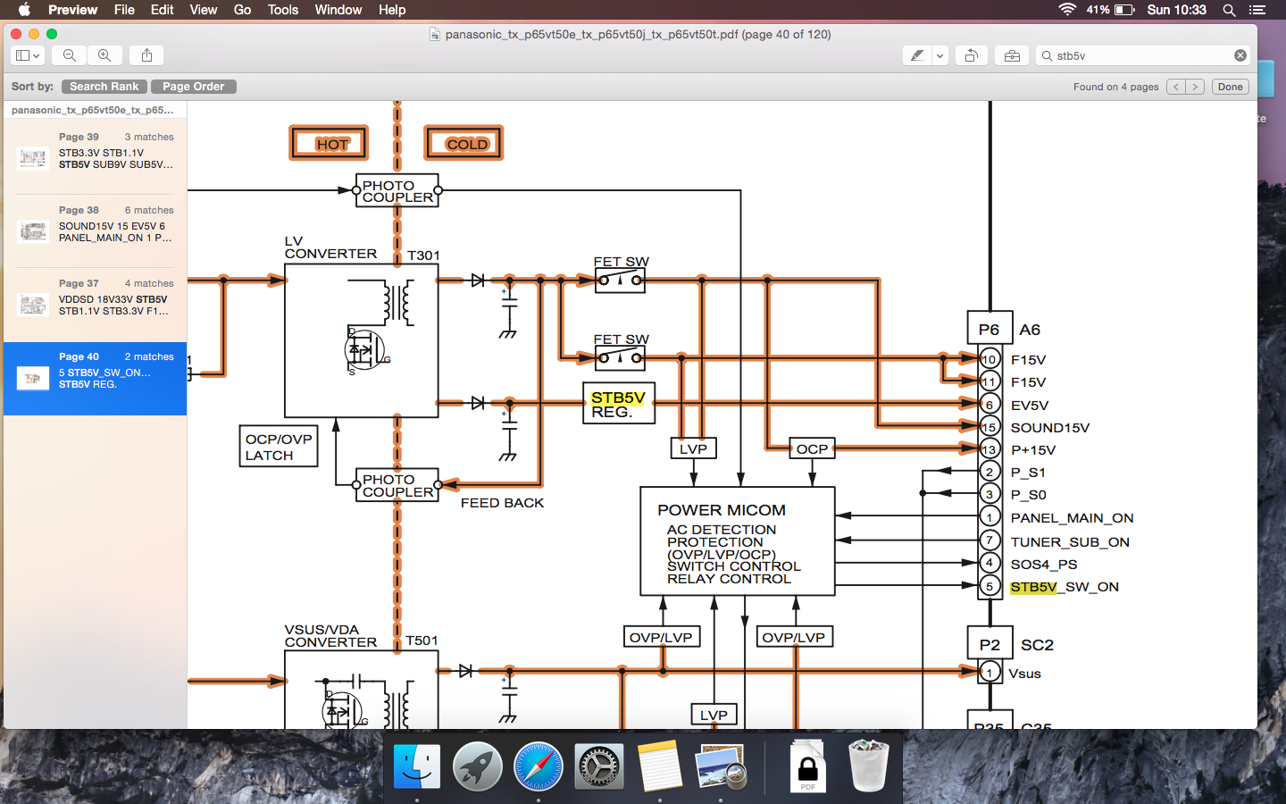Go to previous search match arrow
Screen dimensions: 1286x804
(1176, 87)
